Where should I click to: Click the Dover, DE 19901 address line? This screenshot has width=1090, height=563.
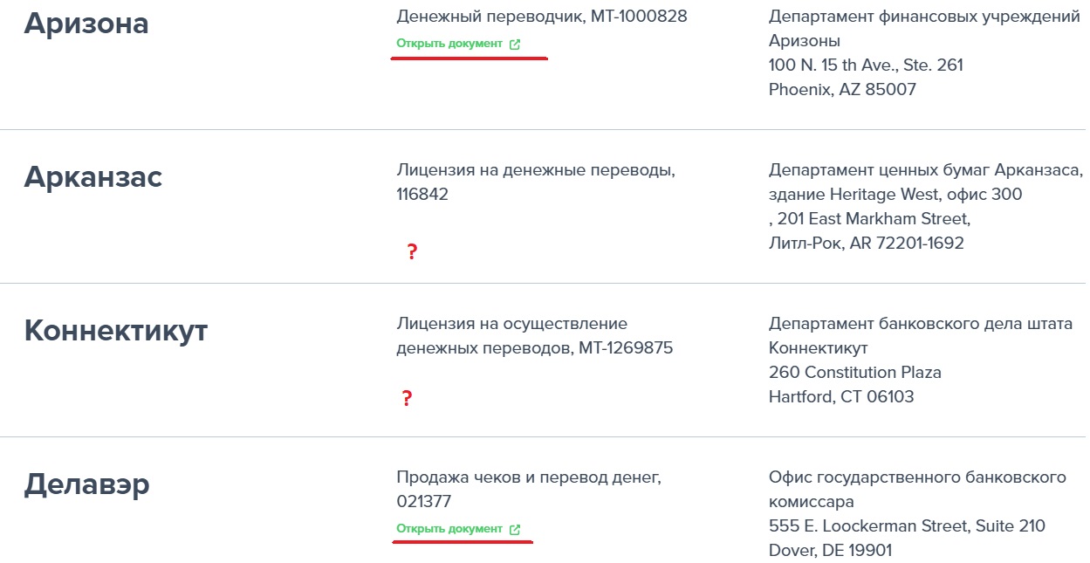click(830, 551)
